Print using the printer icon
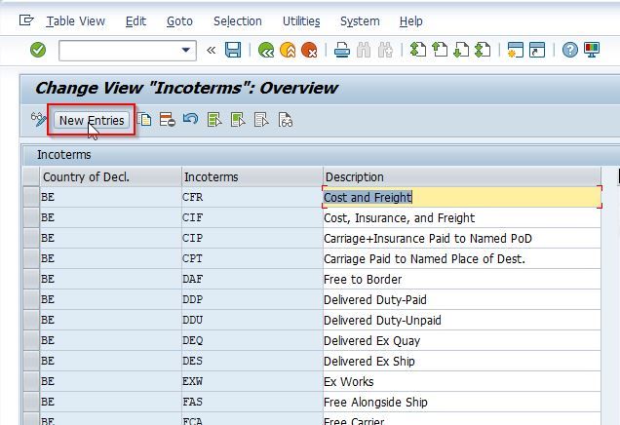Image resolution: width=620 pixels, height=425 pixels. [x=341, y=50]
